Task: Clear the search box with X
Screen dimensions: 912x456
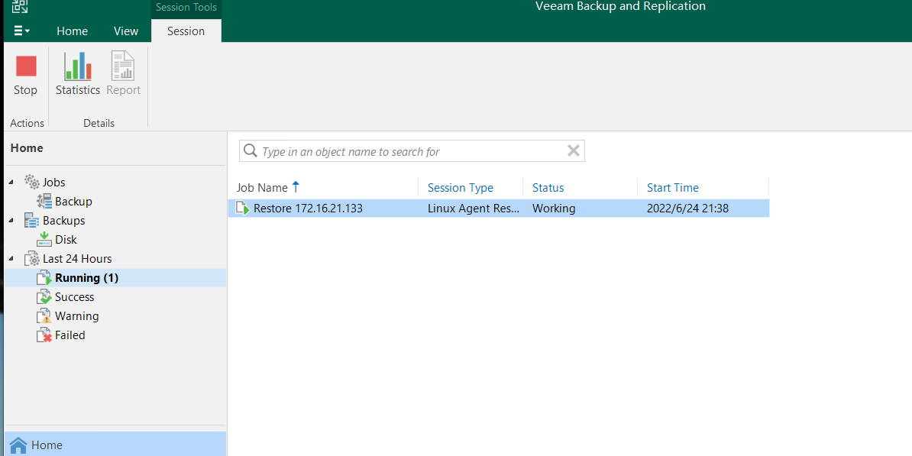Action: pyautogui.click(x=574, y=151)
